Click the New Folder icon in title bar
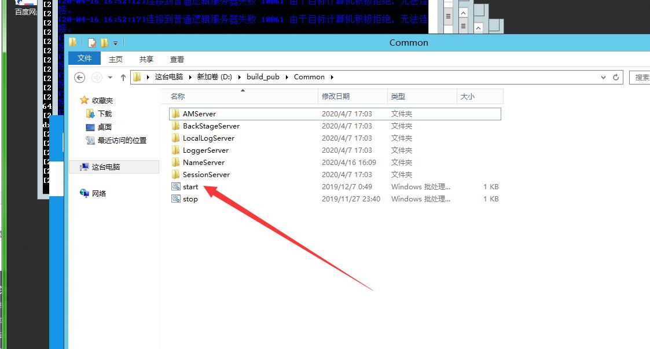650x349 pixels. (104, 43)
